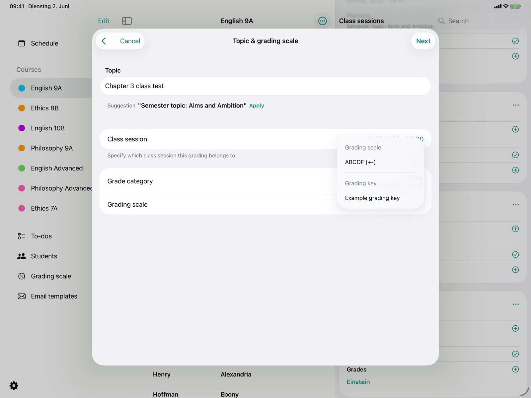
Task: Open the Class session row
Action: click(265, 139)
